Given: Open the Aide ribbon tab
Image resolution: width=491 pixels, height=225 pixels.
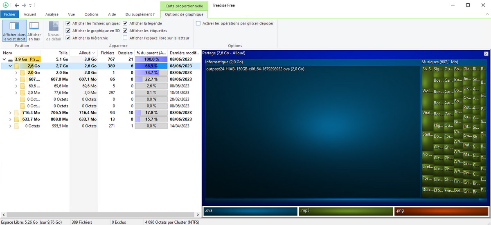Looking at the screenshot, I should click(112, 14).
